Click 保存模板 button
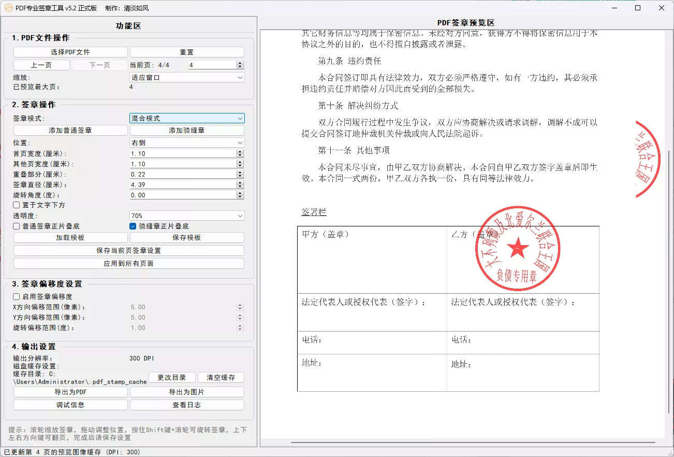 coord(187,238)
